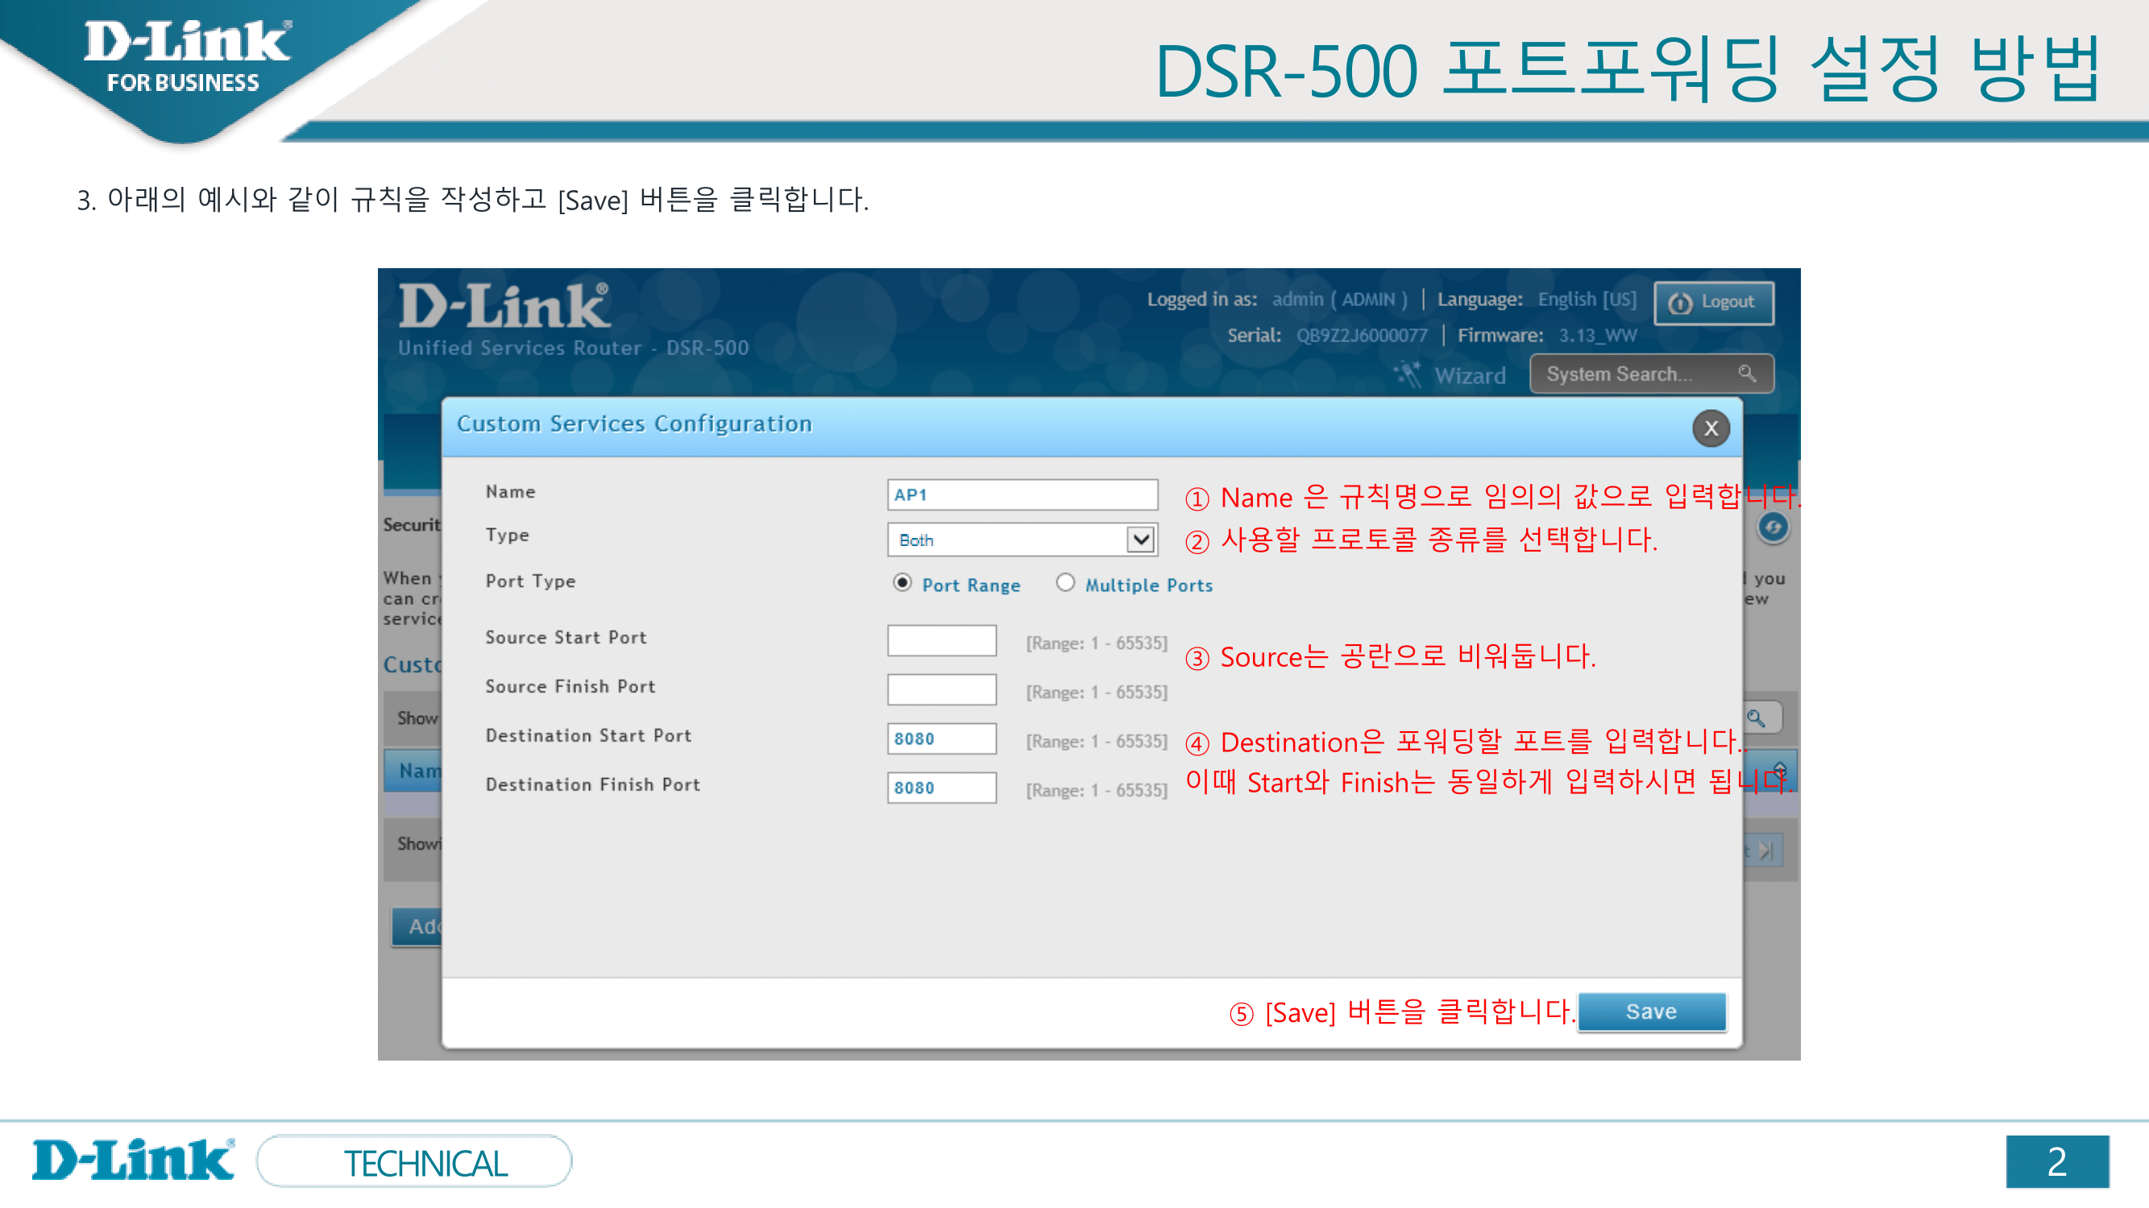The width and height of the screenshot is (2149, 1208).
Task: Click the English [US] language link
Action: (1587, 300)
